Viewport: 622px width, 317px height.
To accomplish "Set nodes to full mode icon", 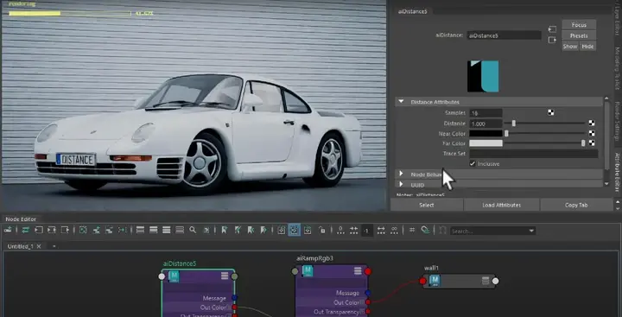I will (166, 230).
